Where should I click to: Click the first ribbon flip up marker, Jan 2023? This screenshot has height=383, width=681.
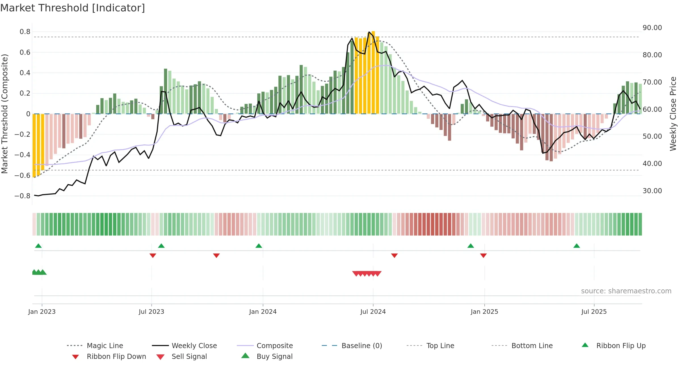(38, 246)
